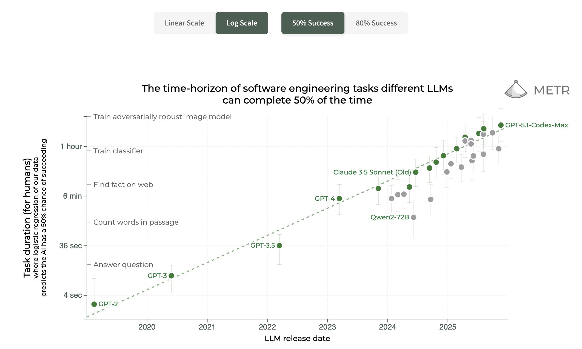Click the GPT-5.1-Codex-Max data point

(501, 125)
